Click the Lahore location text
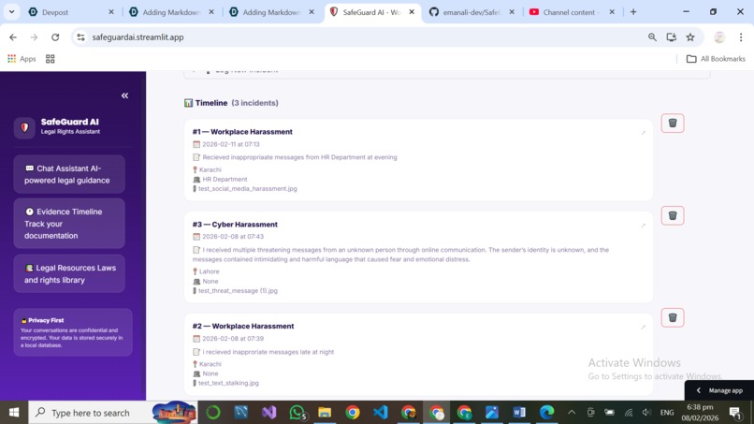Viewport: 754px width, 424px height. pyautogui.click(x=209, y=271)
